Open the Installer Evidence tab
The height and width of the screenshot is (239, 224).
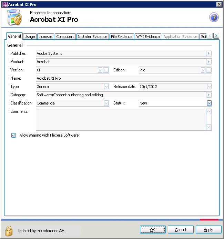[92, 37]
